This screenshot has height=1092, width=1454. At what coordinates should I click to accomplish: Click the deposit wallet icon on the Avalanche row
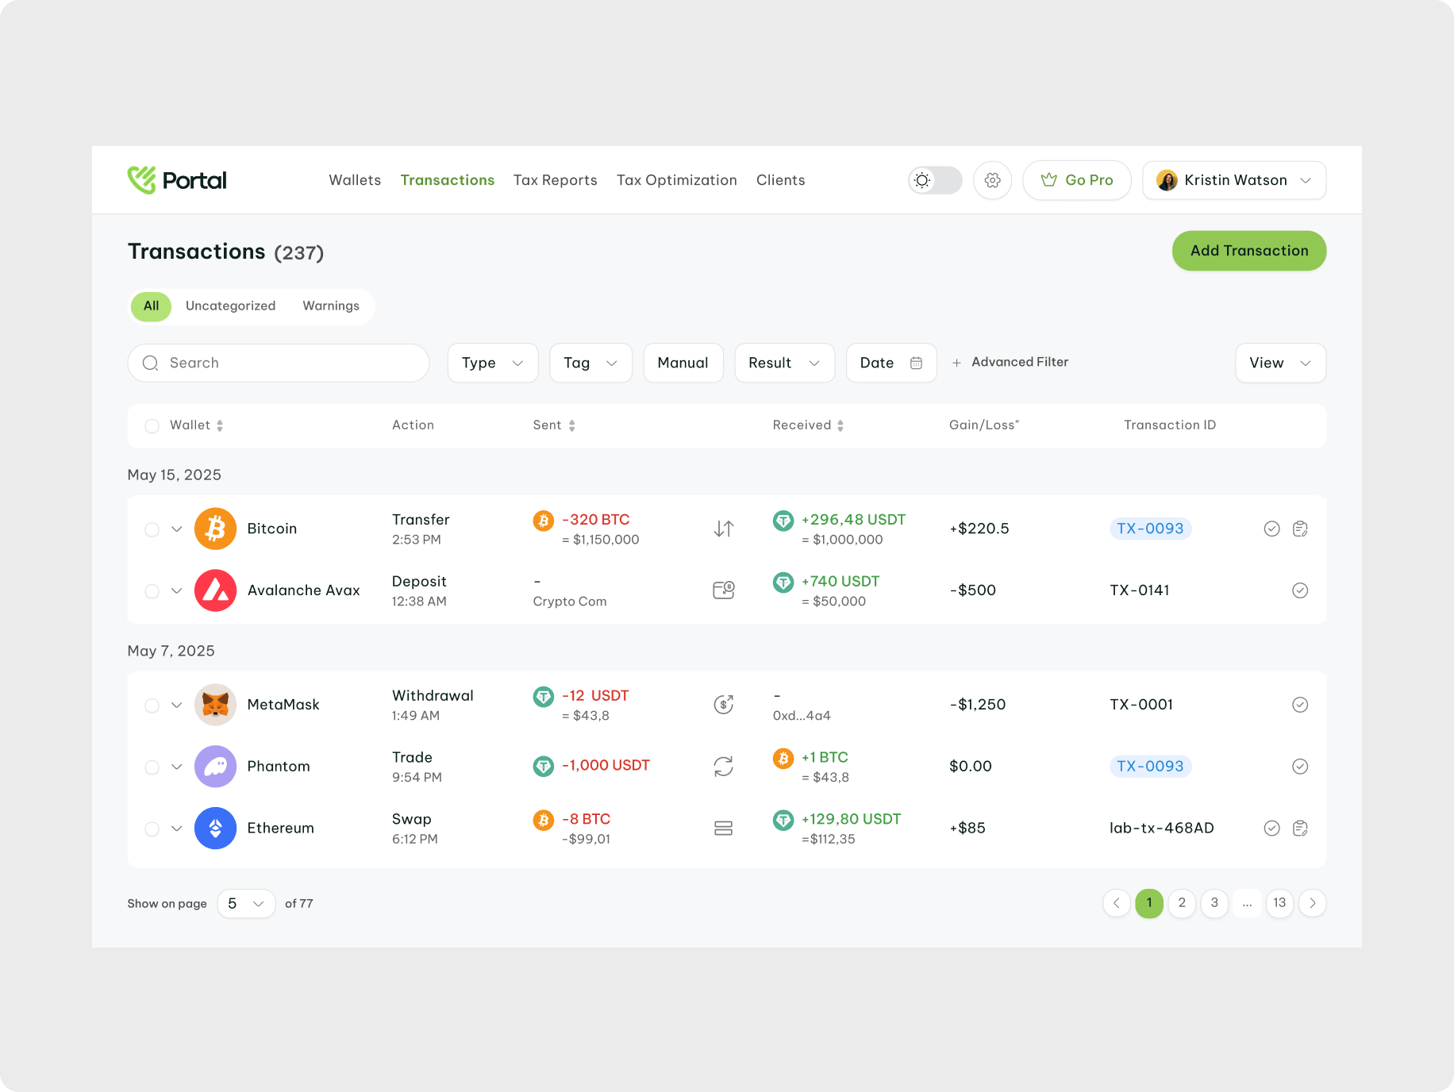click(723, 590)
